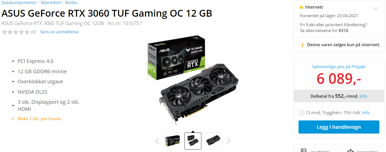Open the Nvidia breadcrumb link
This screenshot has height=152, width=386.
click(x=71, y=3)
